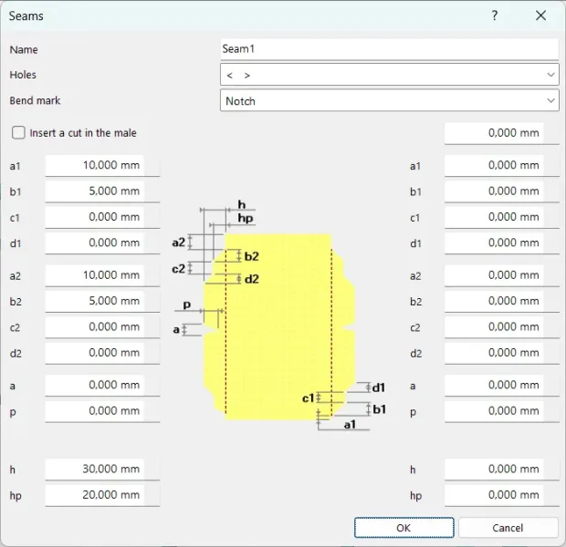Click the value field beside the cut checkbox
Image resolution: width=566 pixels, height=547 pixels.
[502, 133]
